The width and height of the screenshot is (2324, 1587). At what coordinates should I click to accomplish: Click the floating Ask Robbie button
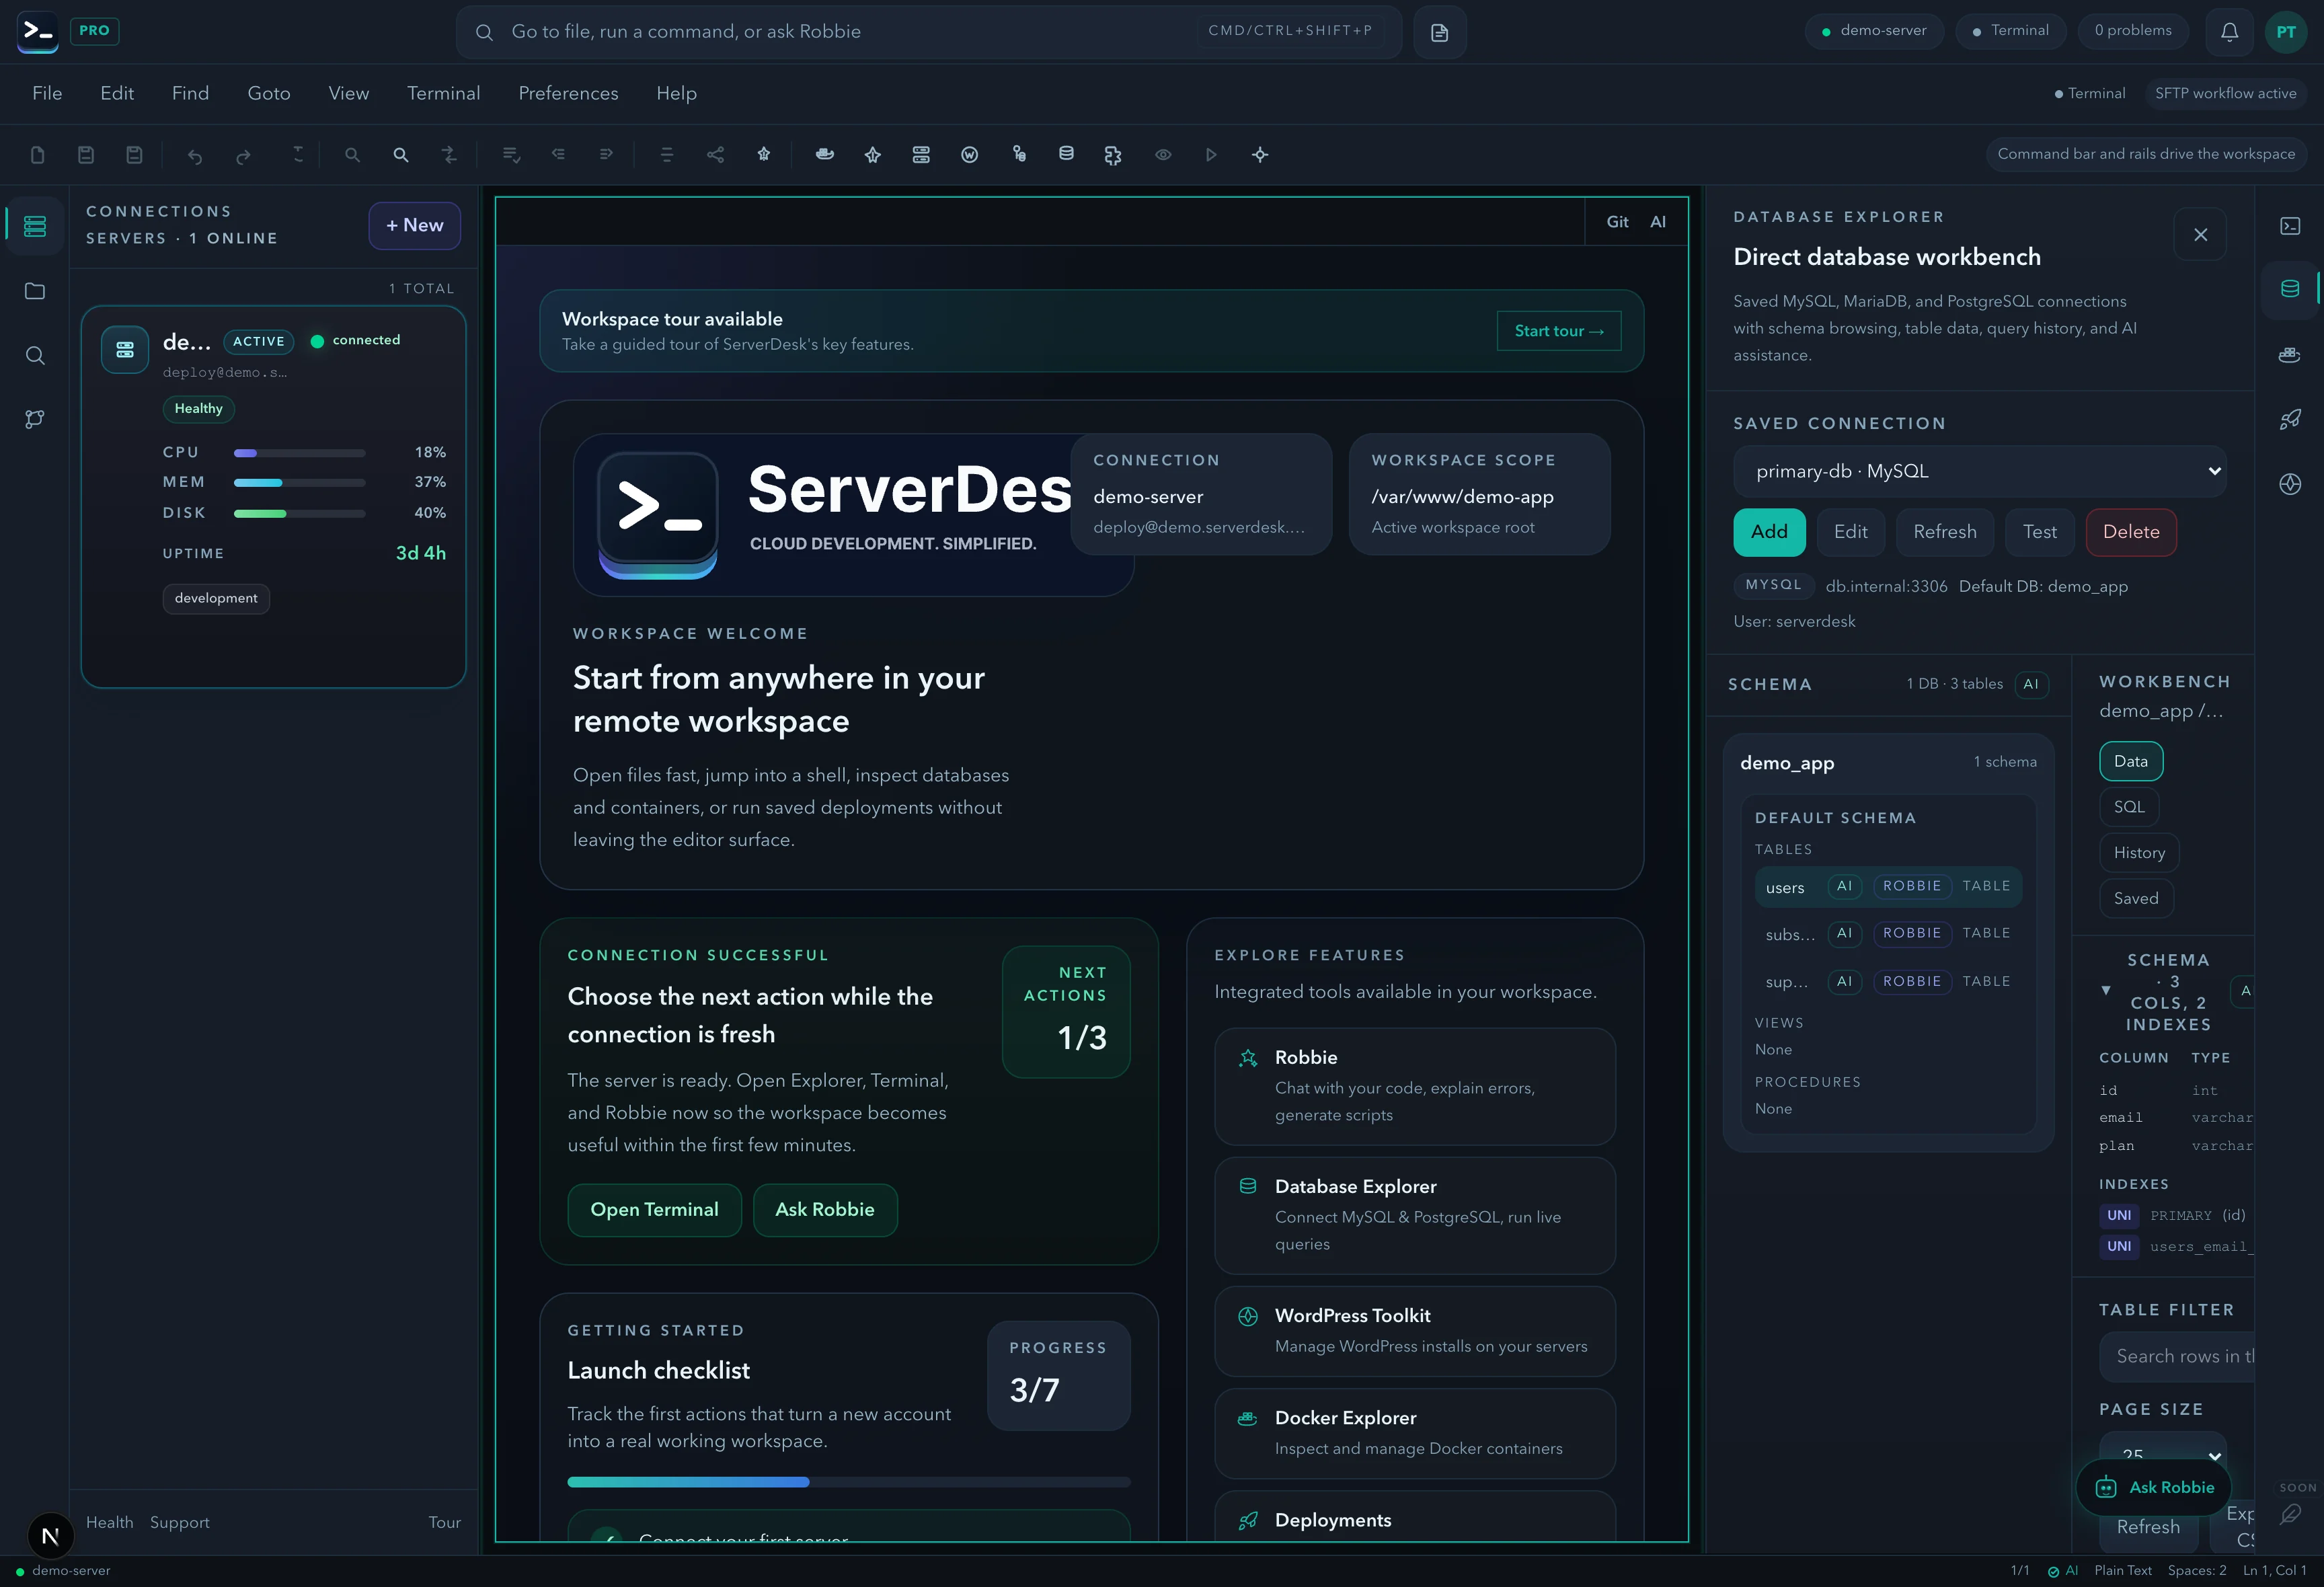tap(2154, 1488)
